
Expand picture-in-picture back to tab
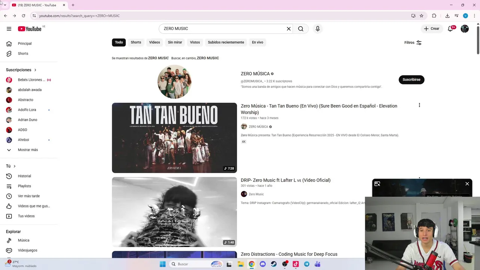point(377,184)
